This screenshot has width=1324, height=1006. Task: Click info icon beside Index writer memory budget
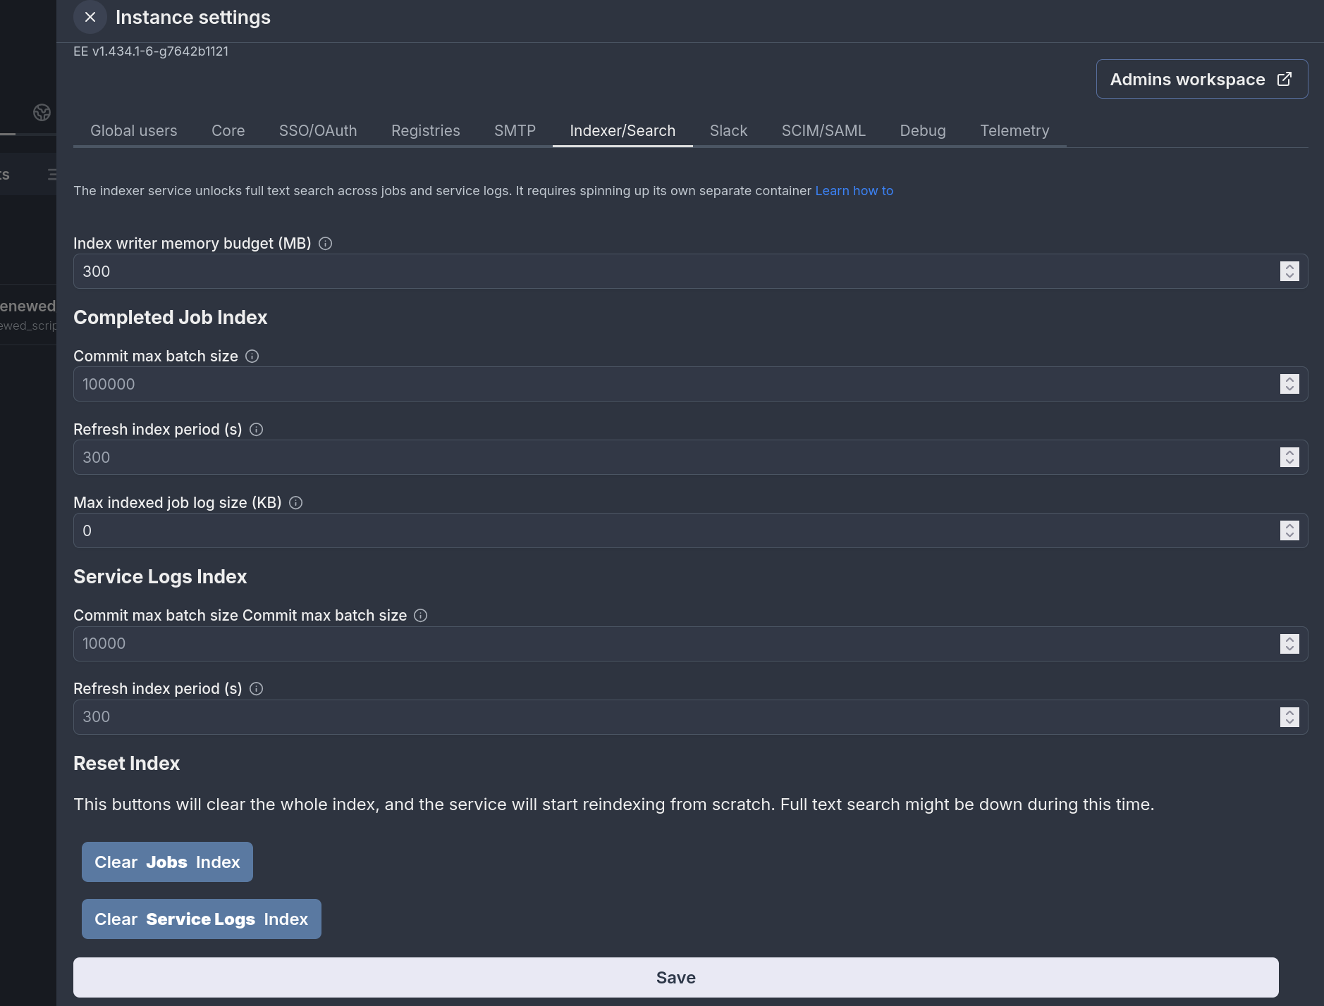325,244
